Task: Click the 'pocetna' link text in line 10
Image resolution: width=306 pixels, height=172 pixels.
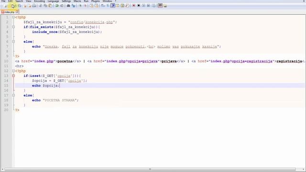Action: [65, 61]
